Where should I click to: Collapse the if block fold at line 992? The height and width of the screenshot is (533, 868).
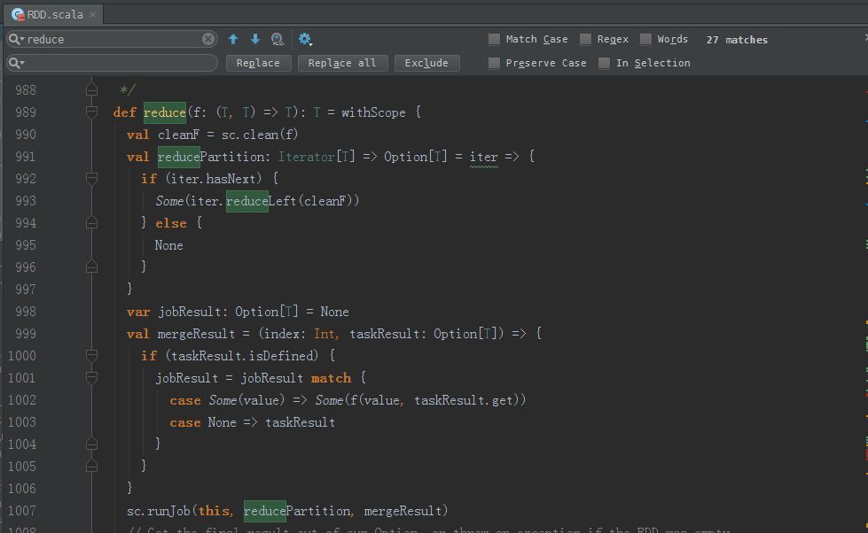click(x=92, y=179)
